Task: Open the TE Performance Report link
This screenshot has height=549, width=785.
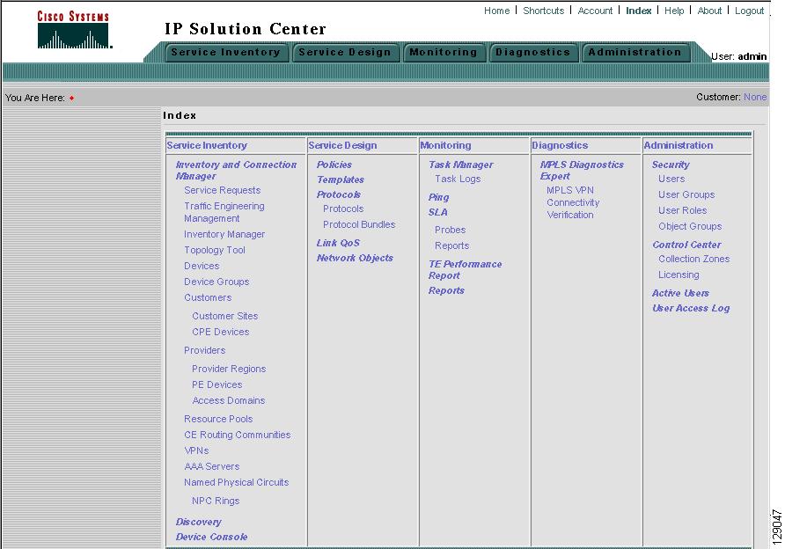Action: [465, 270]
